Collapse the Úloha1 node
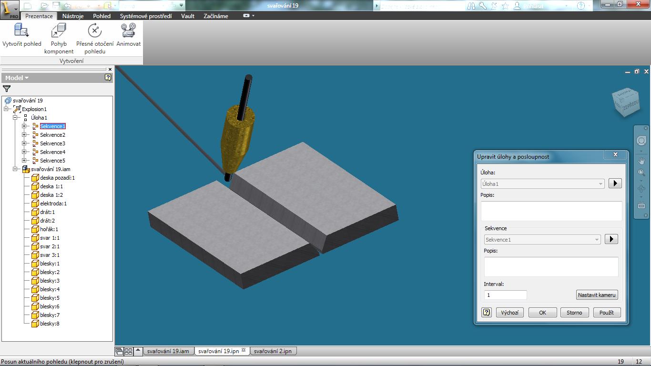The width and height of the screenshot is (651, 366). coord(15,118)
